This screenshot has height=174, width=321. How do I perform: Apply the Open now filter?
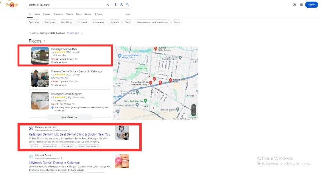tap(34, 22)
